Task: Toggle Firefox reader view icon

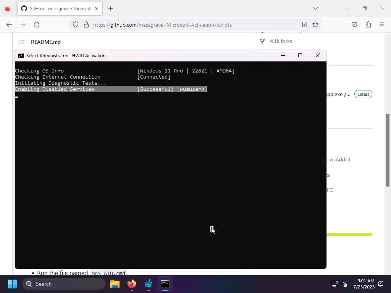Action: tap(304, 24)
